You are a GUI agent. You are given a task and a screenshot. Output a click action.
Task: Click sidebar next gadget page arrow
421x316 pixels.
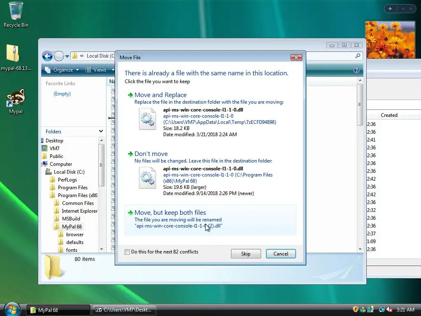(411, 9)
